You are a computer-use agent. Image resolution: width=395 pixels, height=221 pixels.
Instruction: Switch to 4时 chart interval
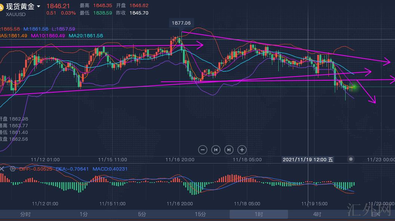pos(317,214)
